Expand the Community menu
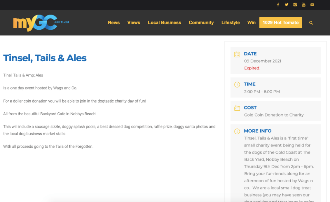330x202 pixels. point(201,23)
